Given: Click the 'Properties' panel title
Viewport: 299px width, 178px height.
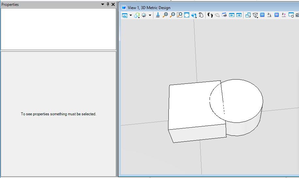Looking at the screenshot, I should point(10,4).
